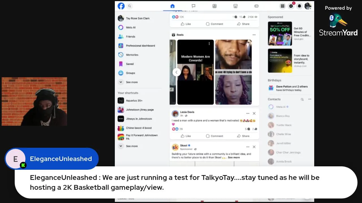Expand See more on Skool post
This screenshot has width=362, height=203.
pos(234,158)
